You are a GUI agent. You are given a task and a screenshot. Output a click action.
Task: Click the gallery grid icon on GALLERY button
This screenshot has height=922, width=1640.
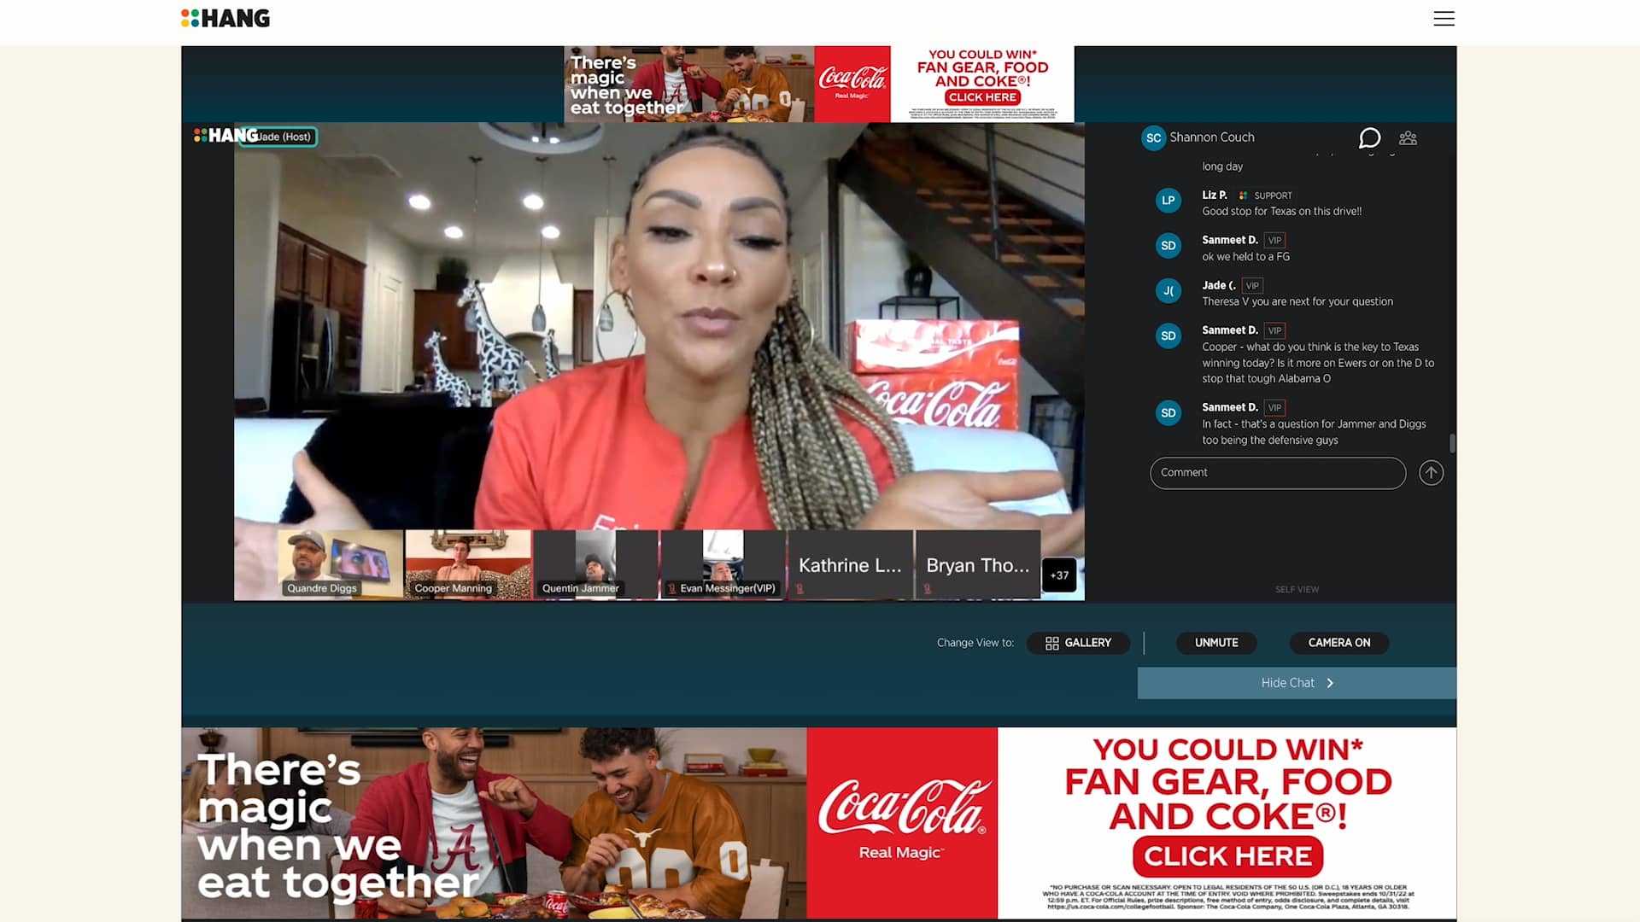pos(1051,643)
